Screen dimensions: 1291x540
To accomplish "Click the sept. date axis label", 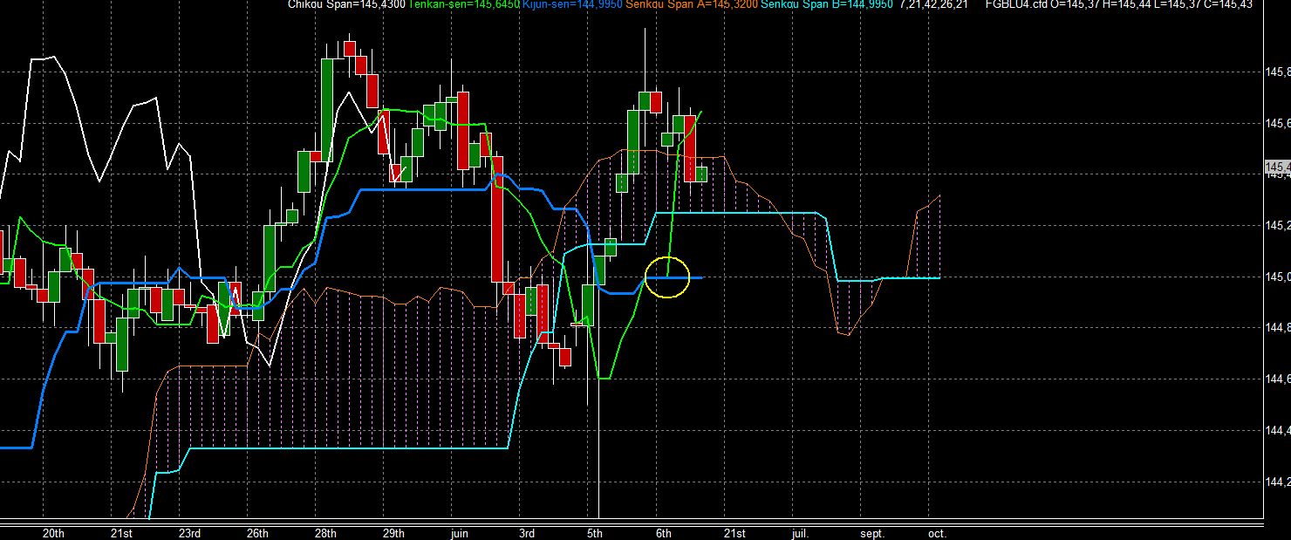I will click(871, 533).
